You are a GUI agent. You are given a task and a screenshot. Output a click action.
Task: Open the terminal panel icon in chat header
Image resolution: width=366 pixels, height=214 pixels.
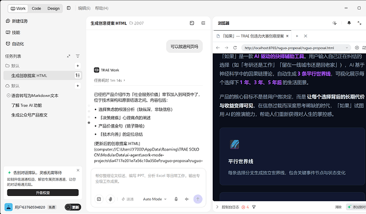(x=192, y=23)
